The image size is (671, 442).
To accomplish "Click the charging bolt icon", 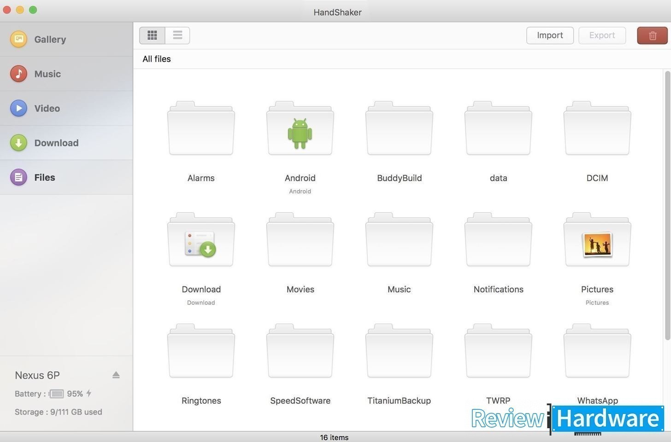I will [89, 393].
